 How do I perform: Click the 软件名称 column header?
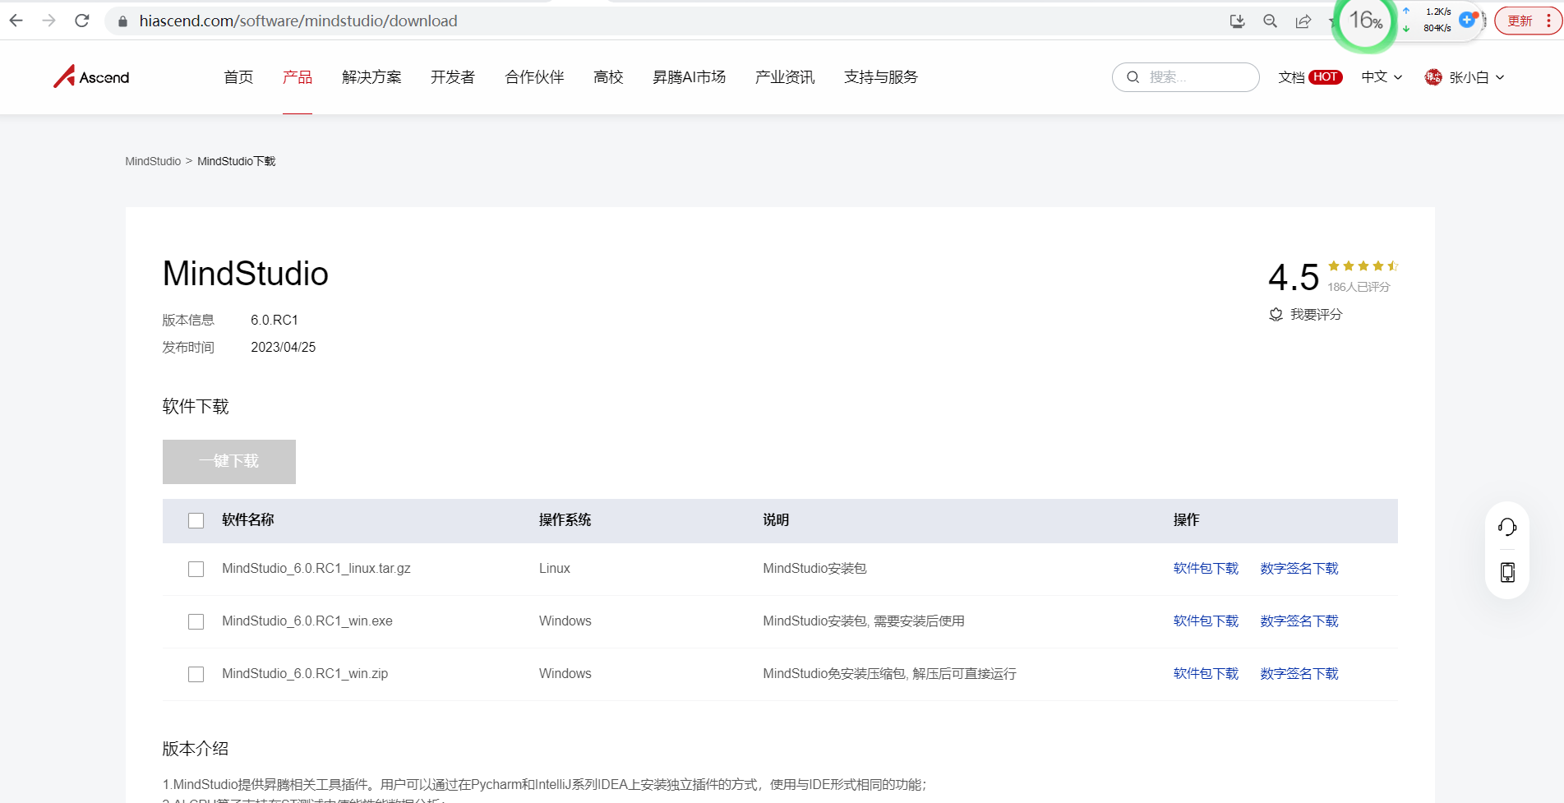tap(248, 520)
